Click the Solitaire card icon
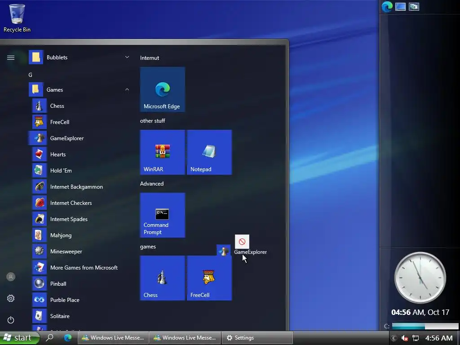 [40, 316]
